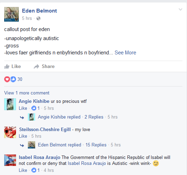Expand View 1 more comment
This screenshot has width=187, height=175.
(x=27, y=93)
